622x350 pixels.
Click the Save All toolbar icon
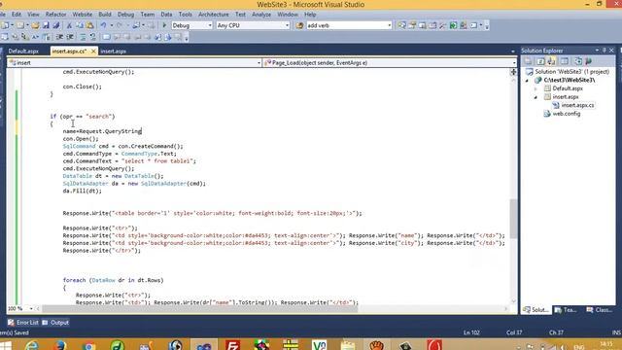click(56, 25)
